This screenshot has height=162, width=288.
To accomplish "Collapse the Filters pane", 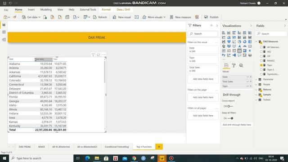I will point(217,26).
